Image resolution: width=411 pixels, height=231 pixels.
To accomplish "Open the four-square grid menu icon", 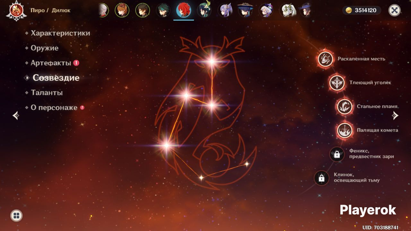I will click(16, 215).
